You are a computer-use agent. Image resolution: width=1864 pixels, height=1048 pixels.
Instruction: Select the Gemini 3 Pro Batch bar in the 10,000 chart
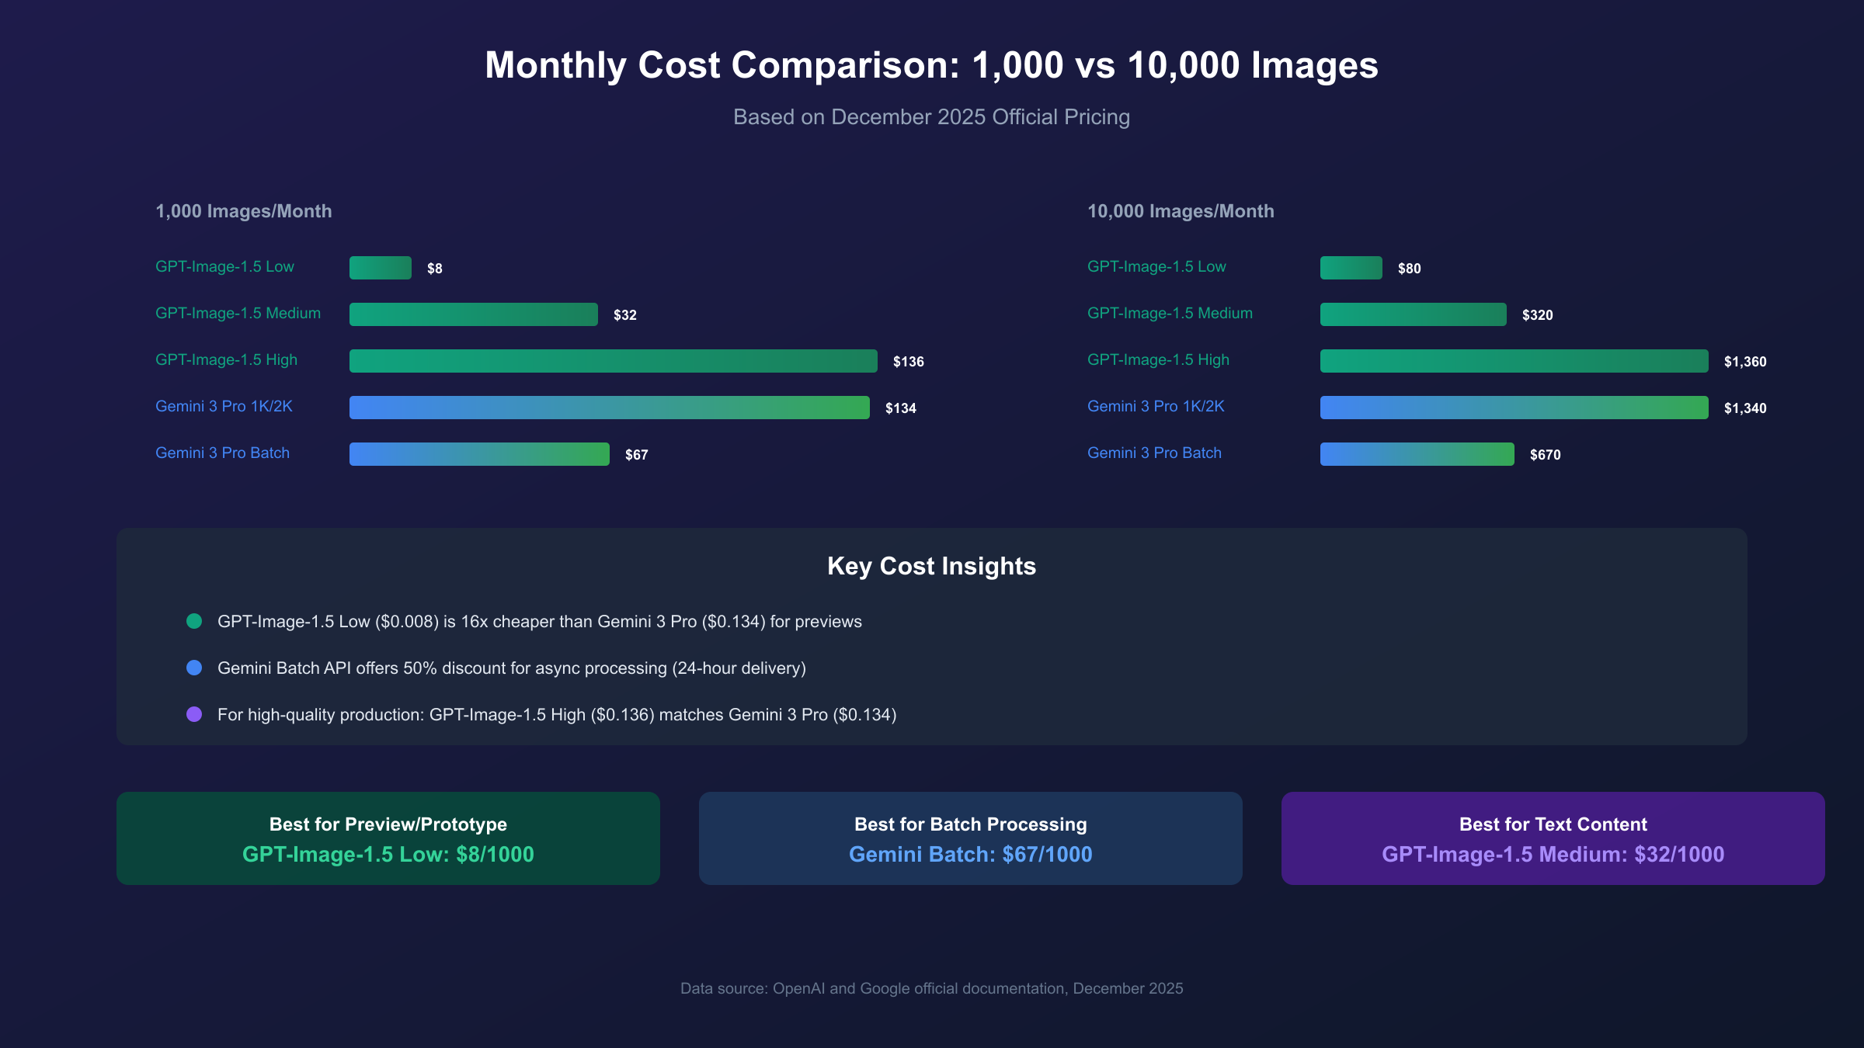pos(1416,453)
